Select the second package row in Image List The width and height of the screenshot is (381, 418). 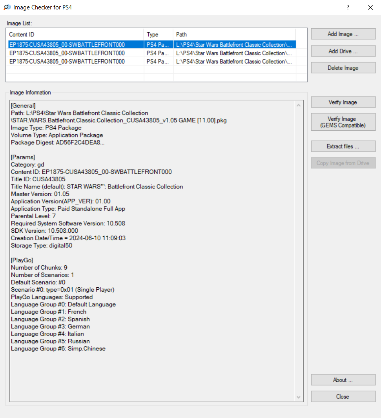point(152,53)
